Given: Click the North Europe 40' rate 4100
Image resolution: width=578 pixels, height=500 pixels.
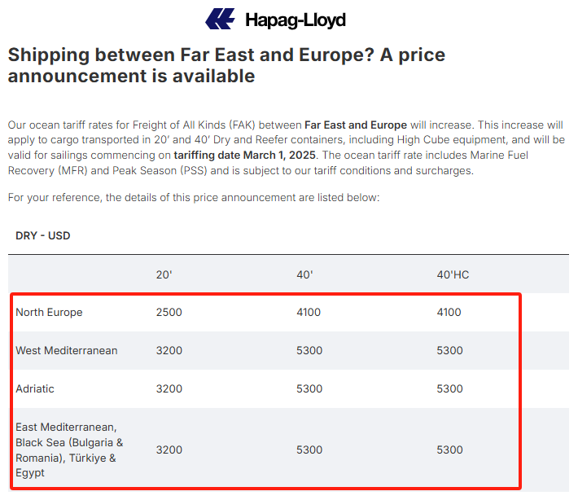Looking at the screenshot, I should click(309, 313).
